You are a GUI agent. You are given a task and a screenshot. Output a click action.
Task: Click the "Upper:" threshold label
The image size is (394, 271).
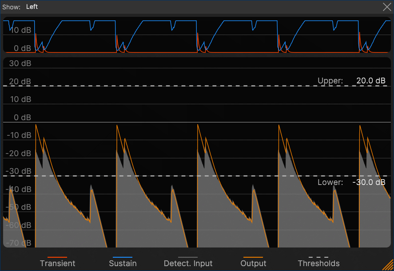click(x=330, y=81)
